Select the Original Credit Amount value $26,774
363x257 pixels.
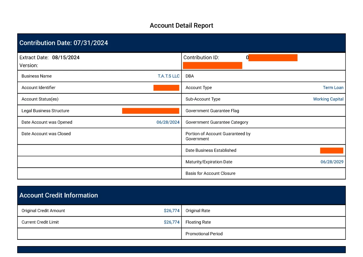click(172, 211)
